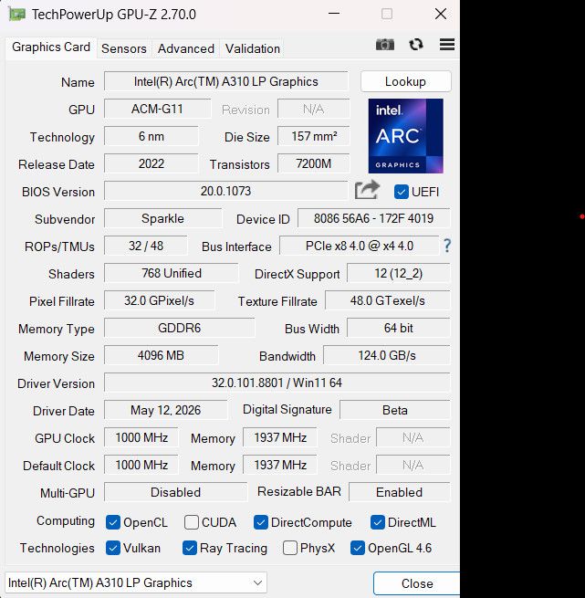Open the Advanced tab

(x=185, y=48)
